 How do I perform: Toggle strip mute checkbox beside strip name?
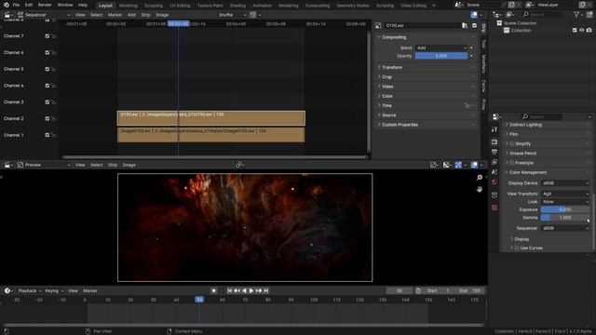coord(474,25)
